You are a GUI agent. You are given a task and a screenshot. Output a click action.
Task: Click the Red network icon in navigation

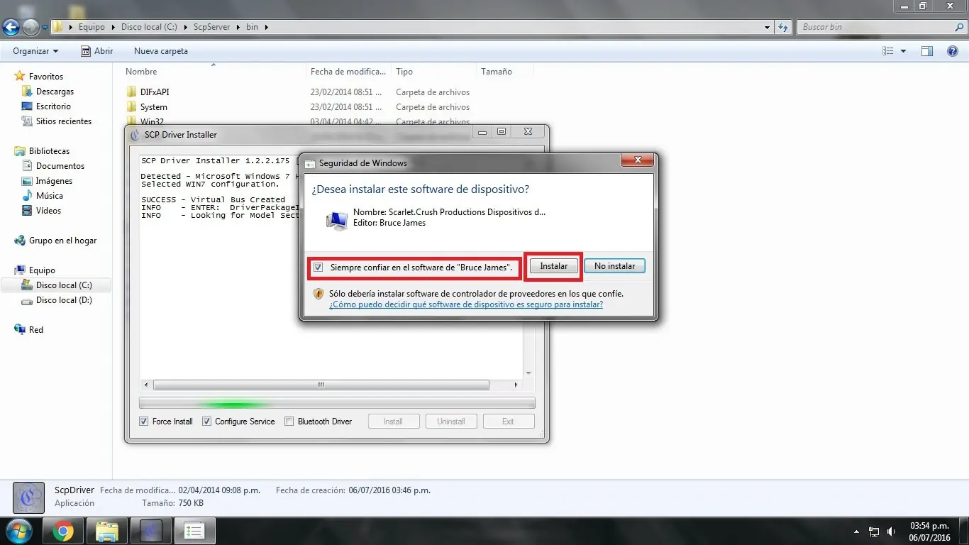click(x=20, y=330)
